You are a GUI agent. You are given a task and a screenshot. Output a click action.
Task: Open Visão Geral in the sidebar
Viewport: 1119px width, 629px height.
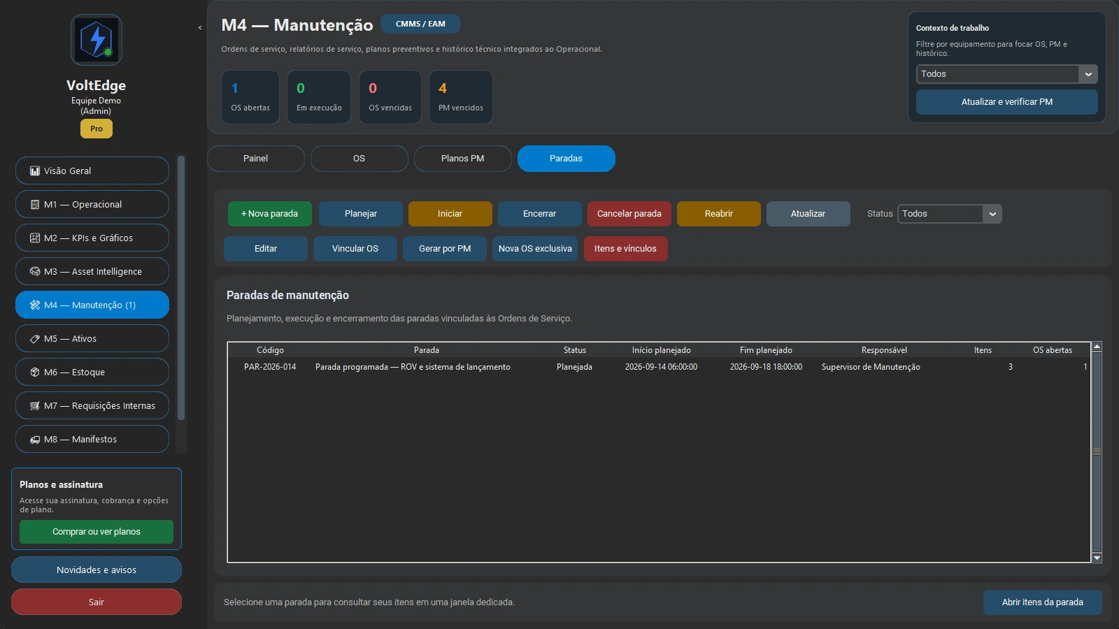click(x=92, y=171)
